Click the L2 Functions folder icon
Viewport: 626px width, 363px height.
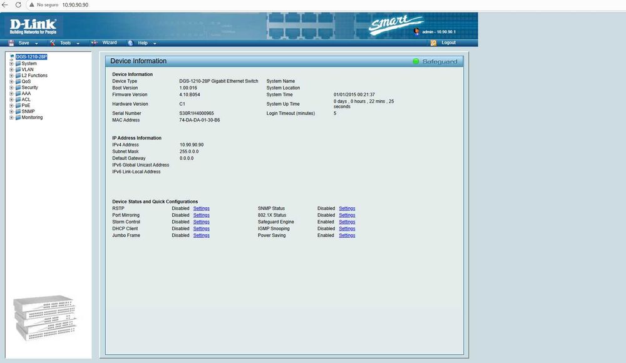18,76
